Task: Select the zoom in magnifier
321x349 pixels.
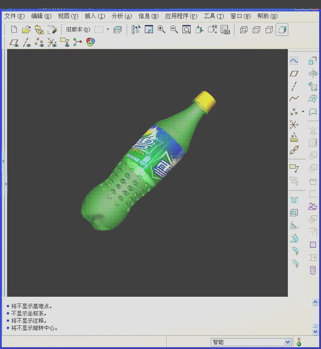Action: point(161,30)
